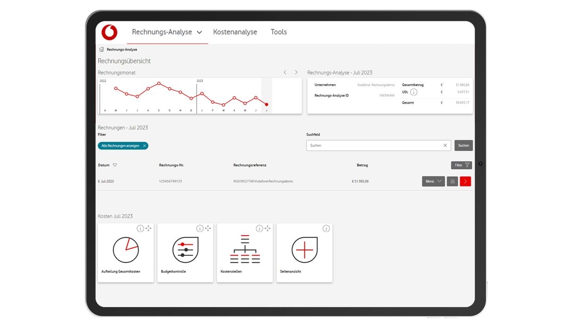Open the Menü dropdown on the invoice row

click(x=433, y=181)
